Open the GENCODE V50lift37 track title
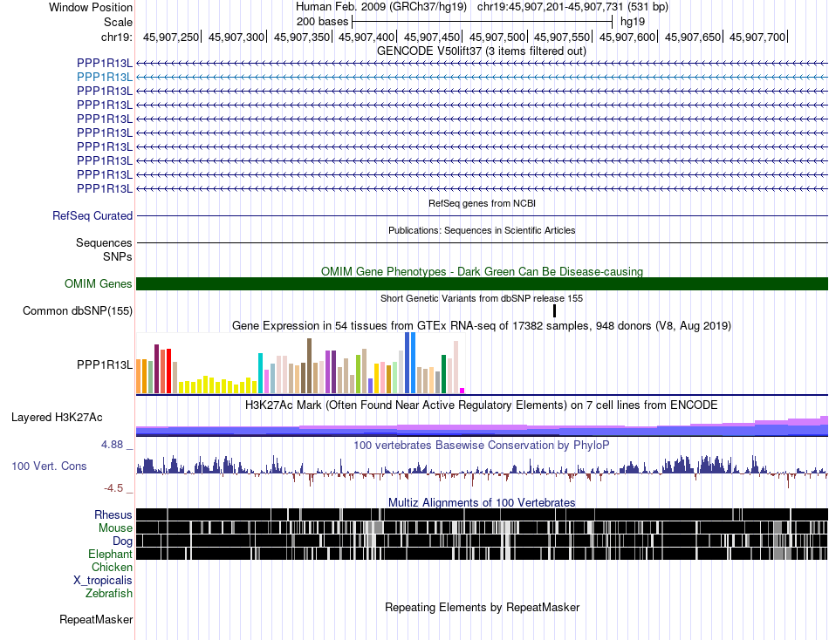 [x=482, y=51]
